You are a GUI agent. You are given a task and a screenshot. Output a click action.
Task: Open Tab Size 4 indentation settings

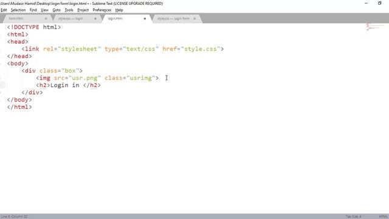[x=353, y=217]
